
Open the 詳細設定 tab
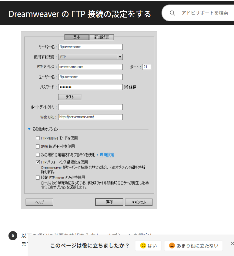[102, 37]
